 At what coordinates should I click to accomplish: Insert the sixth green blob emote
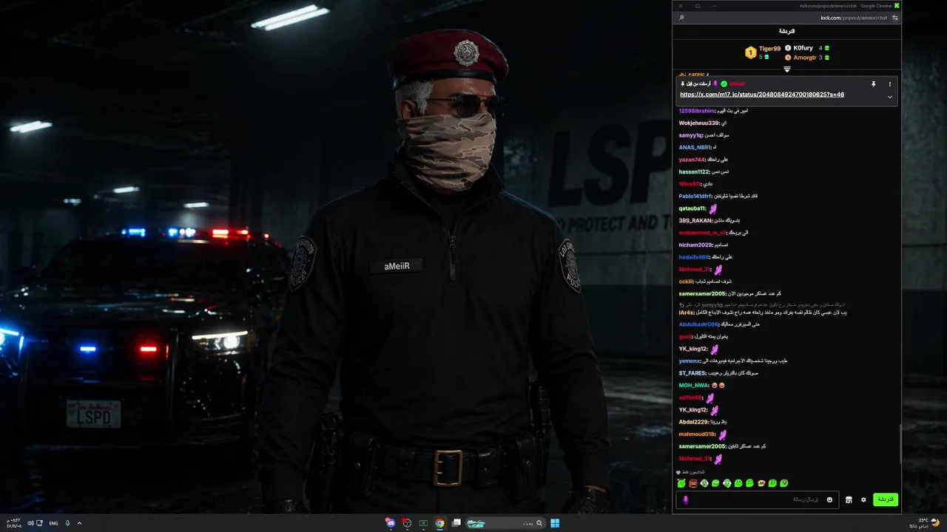[x=738, y=483]
